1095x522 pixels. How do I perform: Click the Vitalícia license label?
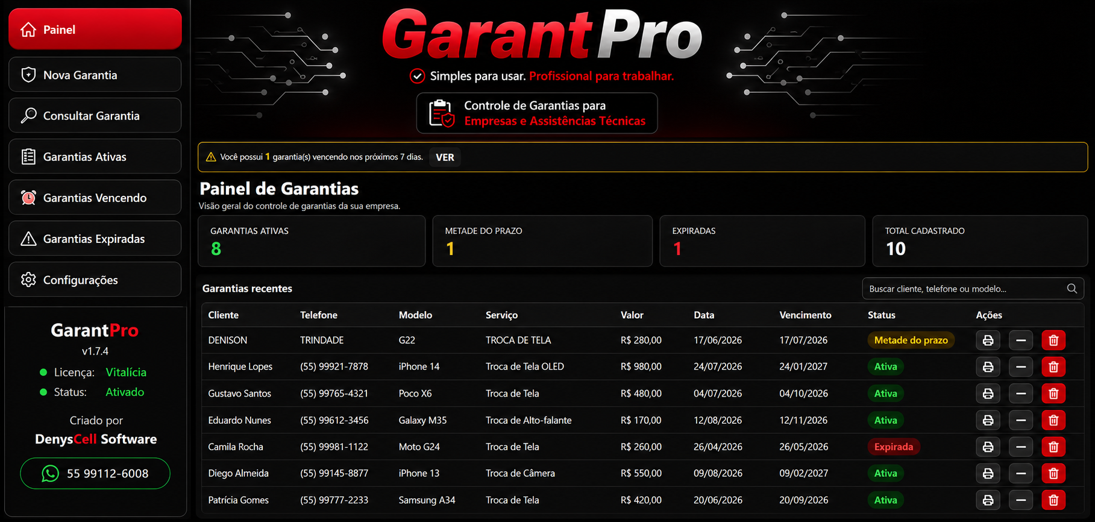pyautogui.click(x=126, y=372)
